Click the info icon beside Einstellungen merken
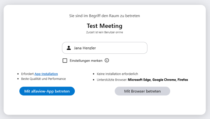 coord(107,61)
